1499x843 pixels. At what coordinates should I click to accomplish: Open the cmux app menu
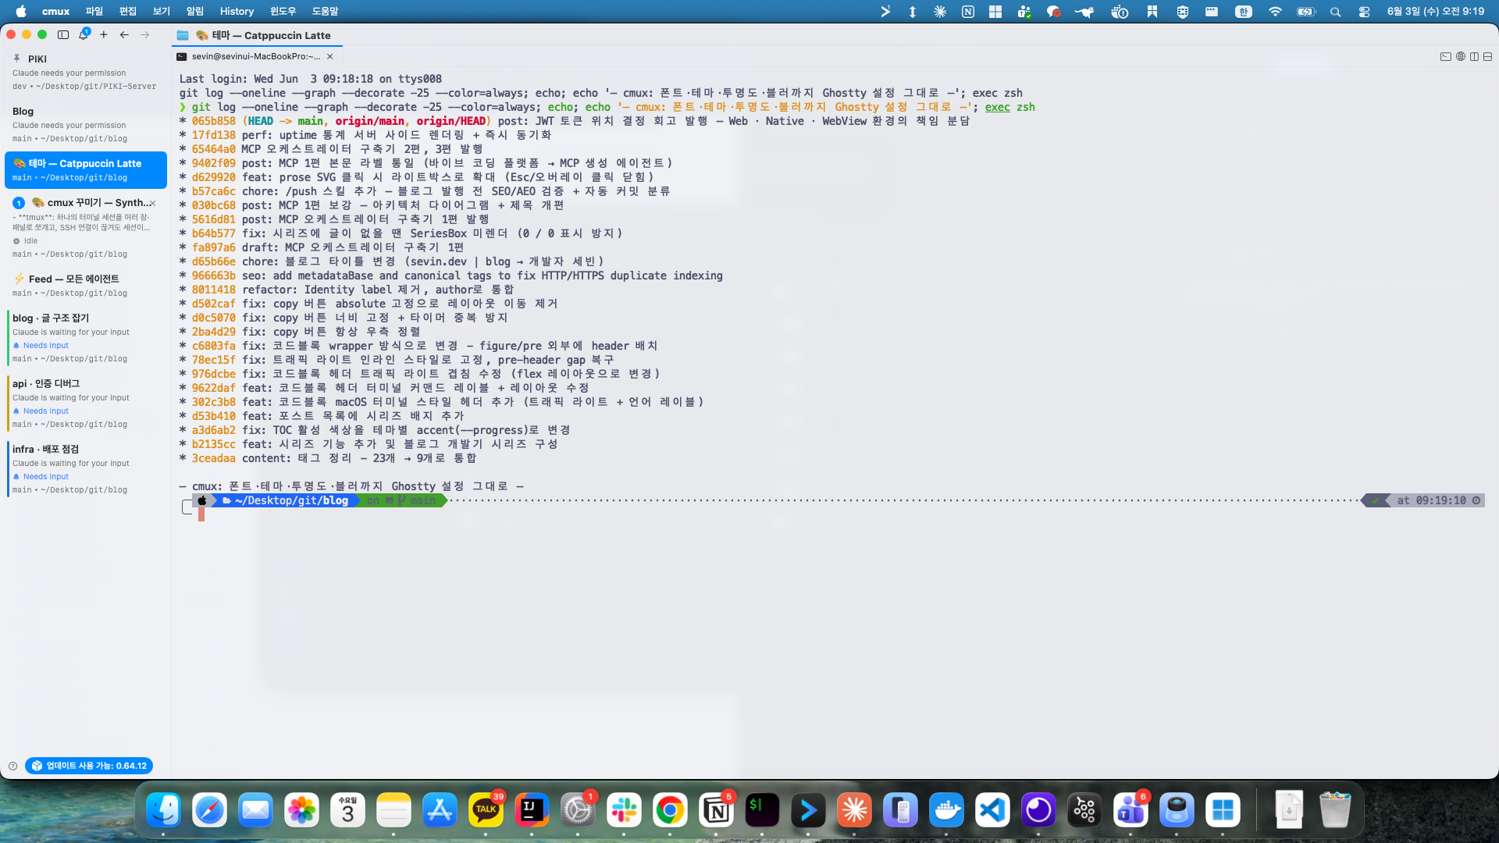[55, 11]
